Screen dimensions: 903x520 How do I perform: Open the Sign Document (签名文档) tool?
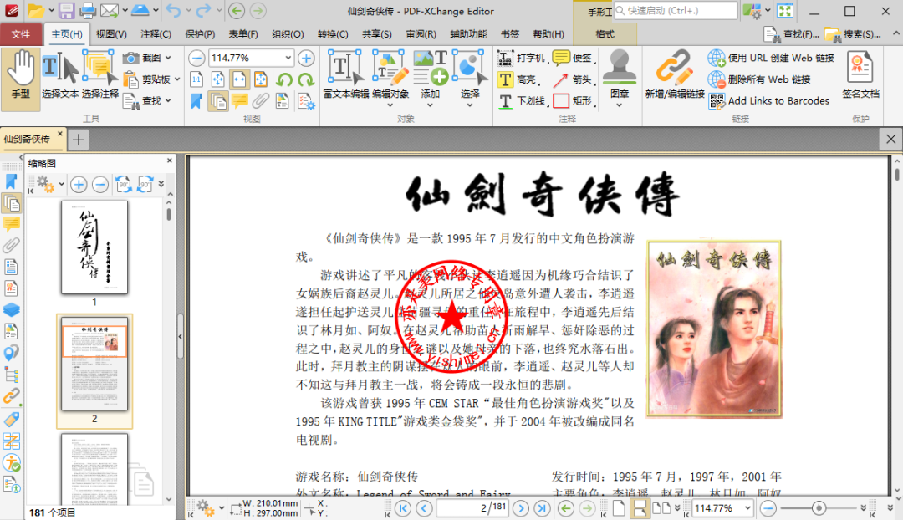[860, 77]
